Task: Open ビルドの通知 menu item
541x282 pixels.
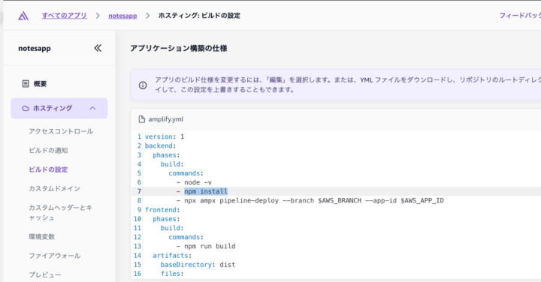Action: 48,151
